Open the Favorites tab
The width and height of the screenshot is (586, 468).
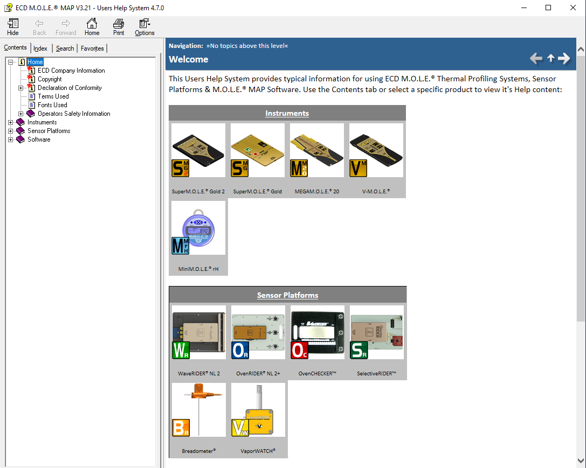(x=92, y=48)
